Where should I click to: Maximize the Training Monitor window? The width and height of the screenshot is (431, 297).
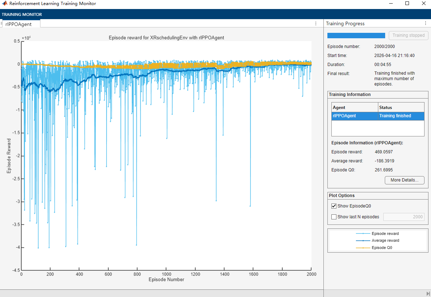click(x=407, y=4)
